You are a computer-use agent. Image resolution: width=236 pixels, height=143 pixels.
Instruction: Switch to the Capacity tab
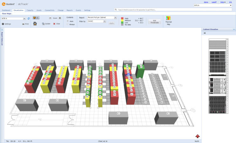[30, 10]
